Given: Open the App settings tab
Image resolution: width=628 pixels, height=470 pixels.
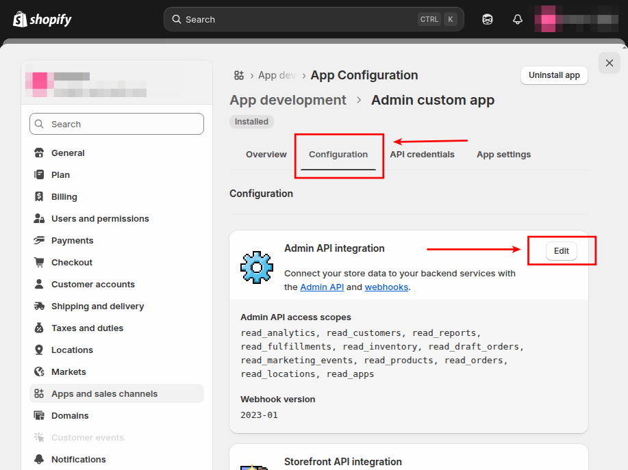Looking at the screenshot, I should point(503,155).
